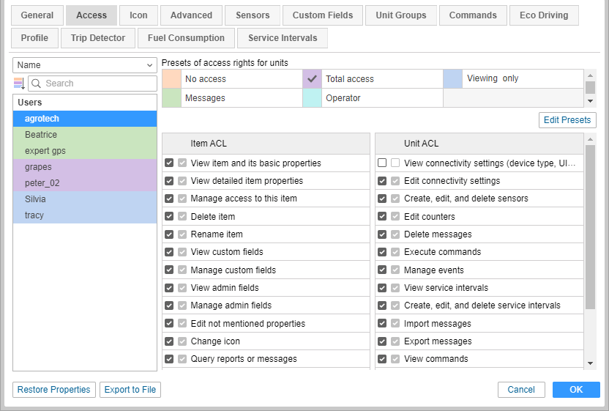This screenshot has width=609, height=411.
Task: Click the magnifier icon in the user search field
Action: point(37,84)
